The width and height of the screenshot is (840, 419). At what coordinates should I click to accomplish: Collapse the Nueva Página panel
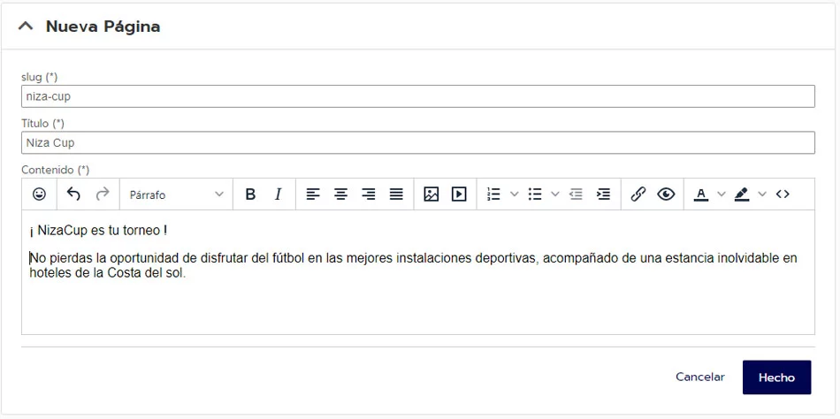[26, 27]
